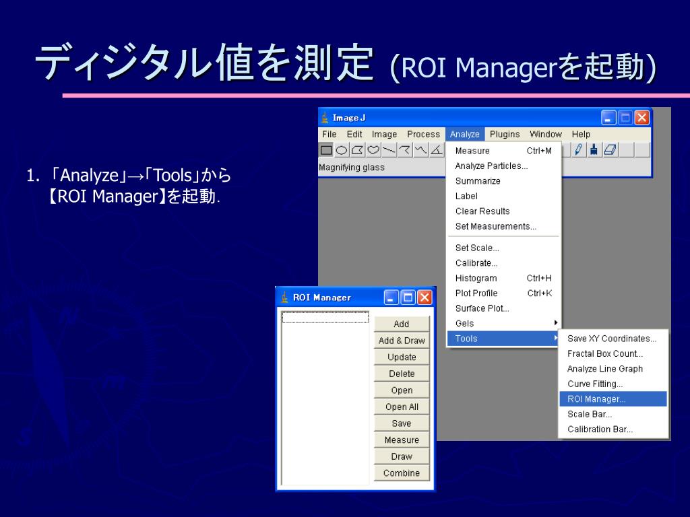
Task: Close the ROI Manager window
Action: click(425, 298)
